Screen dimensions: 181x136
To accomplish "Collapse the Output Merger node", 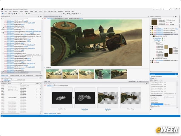I will (x=154, y=42).
